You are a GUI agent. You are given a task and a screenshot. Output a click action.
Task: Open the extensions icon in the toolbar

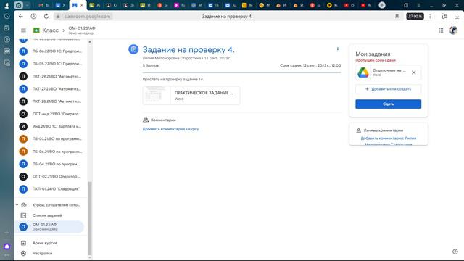click(444, 16)
